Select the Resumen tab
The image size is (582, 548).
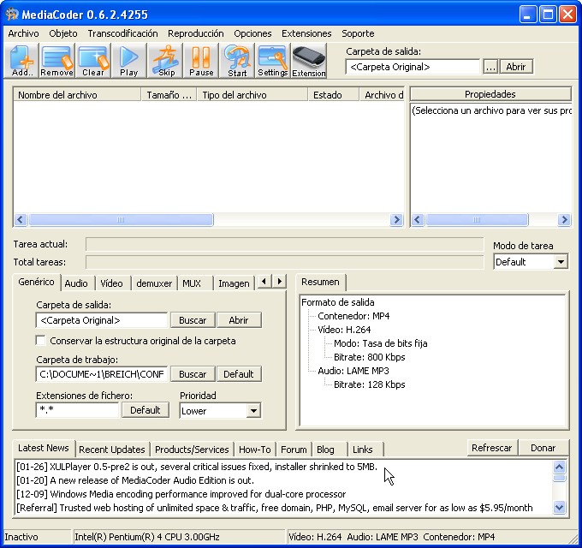[320, 282]
